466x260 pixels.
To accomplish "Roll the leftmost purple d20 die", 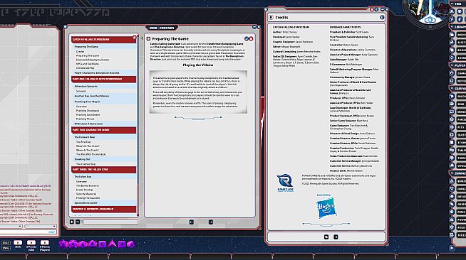I will pos(63,244).
